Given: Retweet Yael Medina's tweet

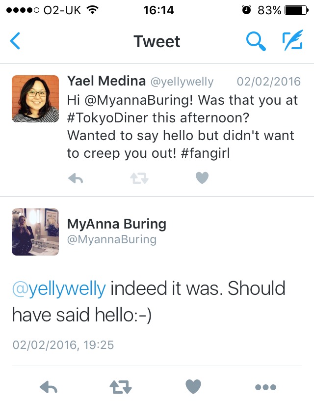Looking at the screenshot, I should point(139,177).
